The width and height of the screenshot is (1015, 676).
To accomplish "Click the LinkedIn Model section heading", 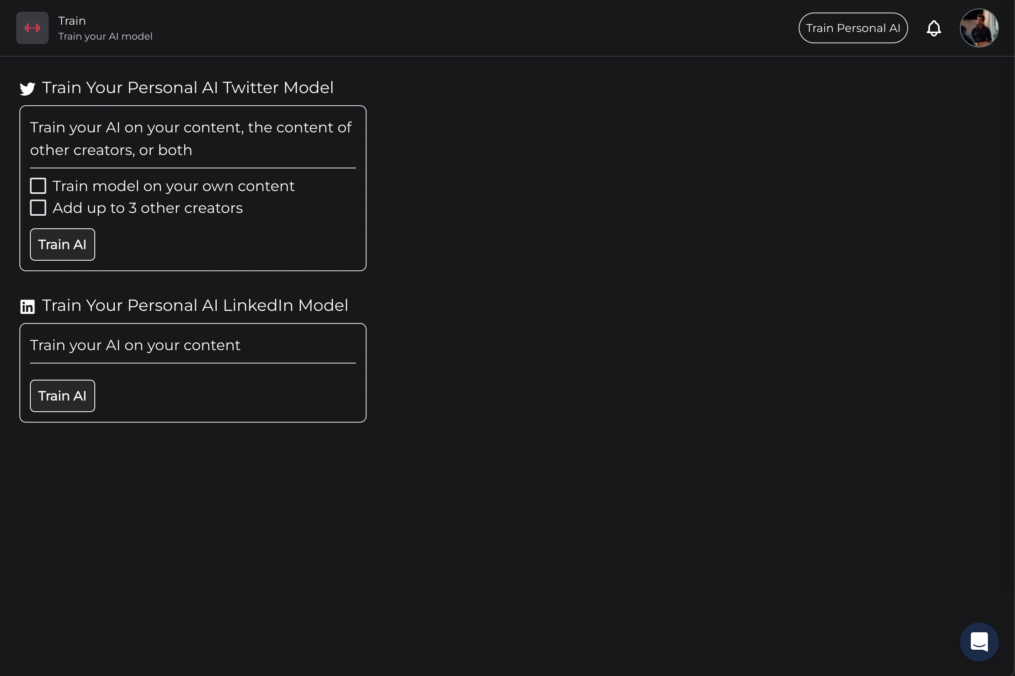I will click(x=195, y=305).
